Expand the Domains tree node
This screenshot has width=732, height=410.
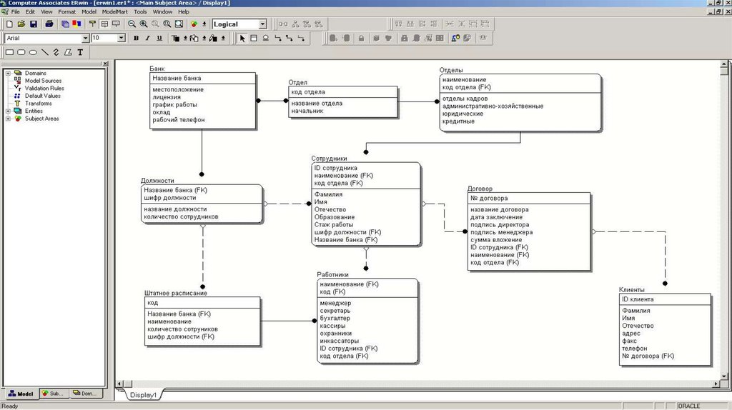[x=8, y=73]
